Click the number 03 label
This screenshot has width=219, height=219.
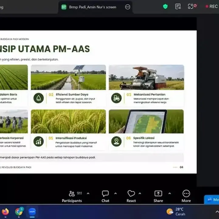pyautogui.click(x=129, y=95)
